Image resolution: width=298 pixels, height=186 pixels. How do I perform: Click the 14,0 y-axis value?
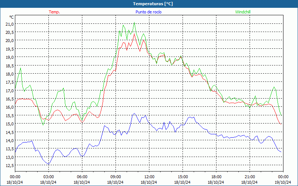coord(10,141)
